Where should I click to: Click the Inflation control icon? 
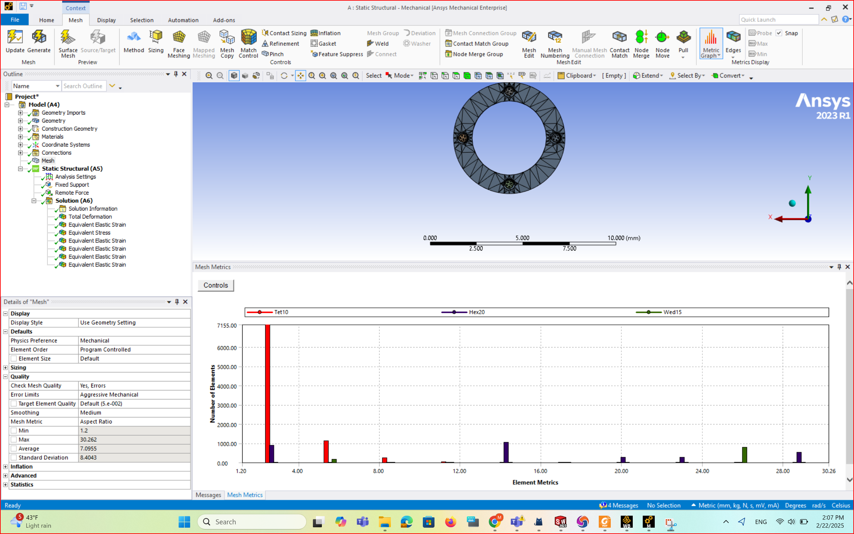314,33
